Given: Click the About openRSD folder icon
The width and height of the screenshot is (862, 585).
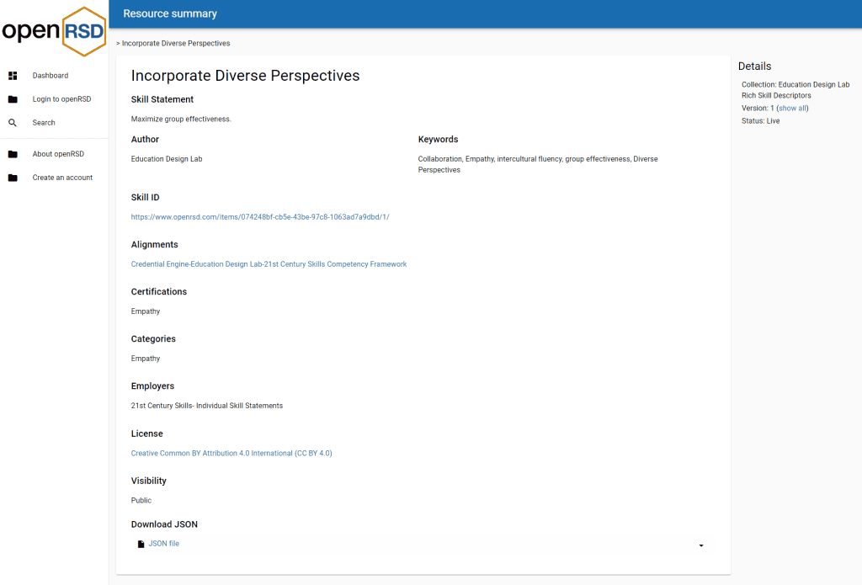Looking at the screenshot, I should tap(13, 154).
